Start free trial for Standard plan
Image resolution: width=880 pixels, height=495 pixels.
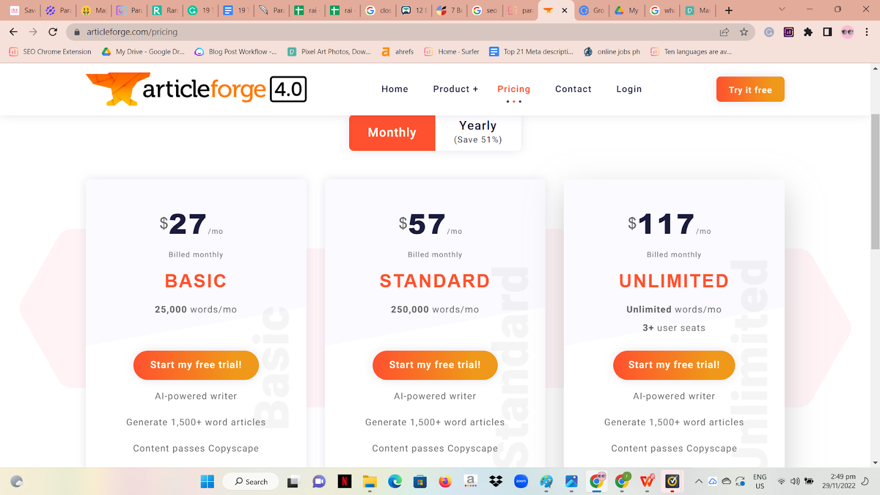(x=435, y=365)
